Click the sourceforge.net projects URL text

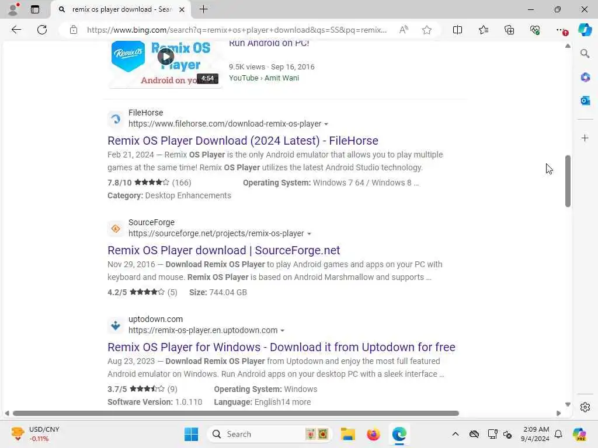click(216, 233)
